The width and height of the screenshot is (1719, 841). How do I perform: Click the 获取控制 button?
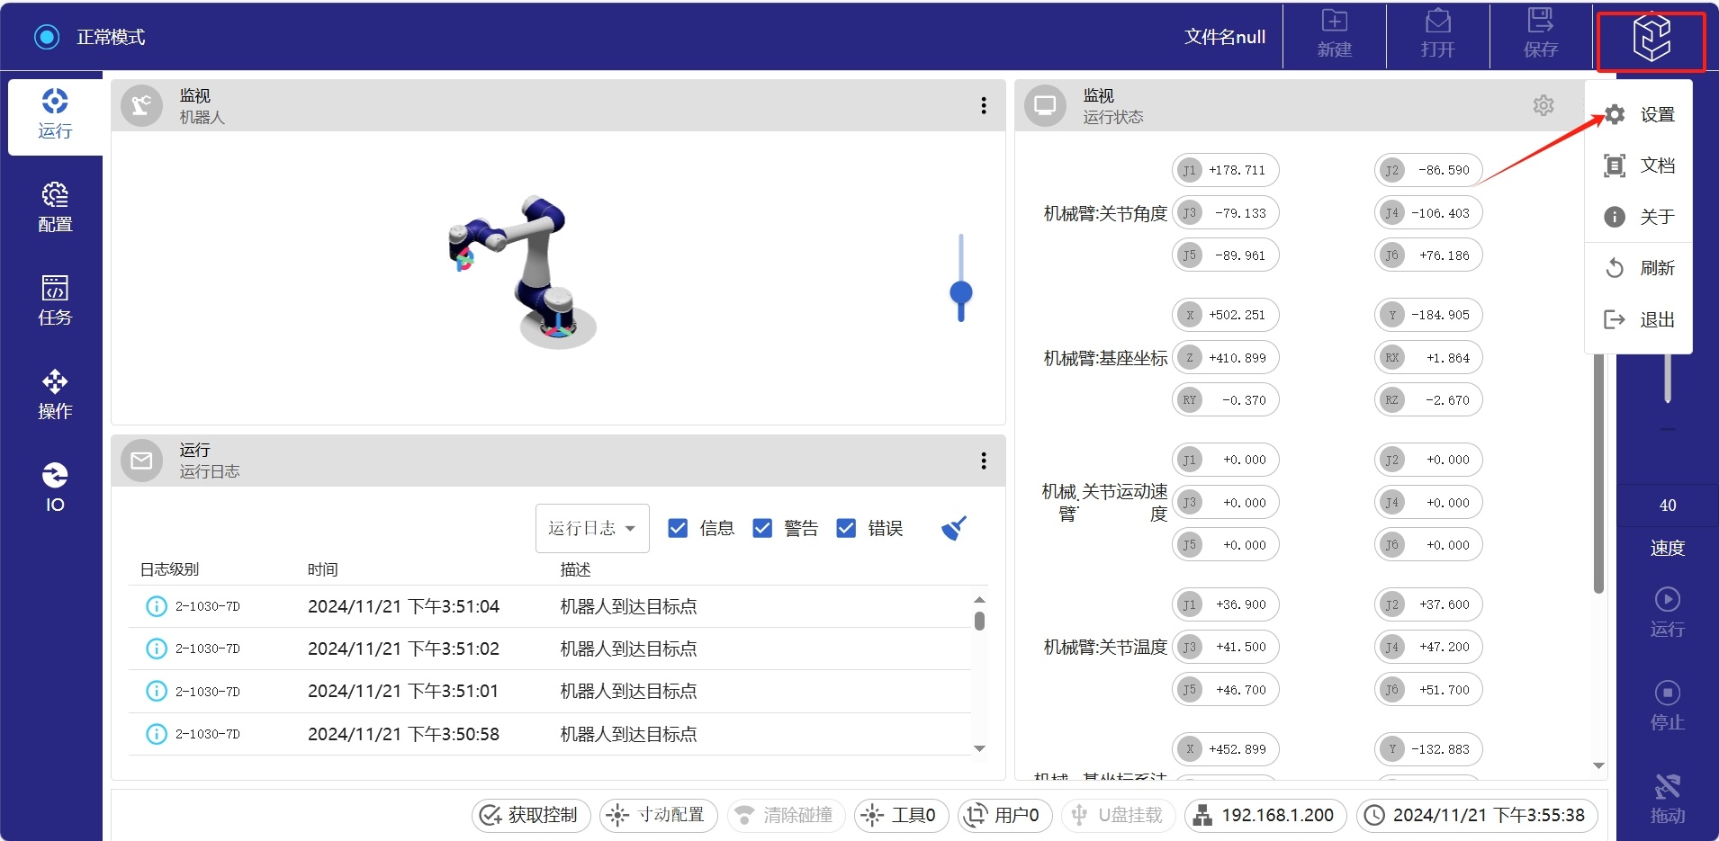530,815
